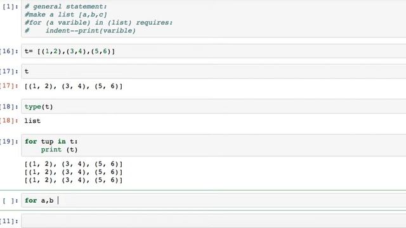Click the comment line '#make a list [a,b,c]'
The image size is (406, 228).
66,15
